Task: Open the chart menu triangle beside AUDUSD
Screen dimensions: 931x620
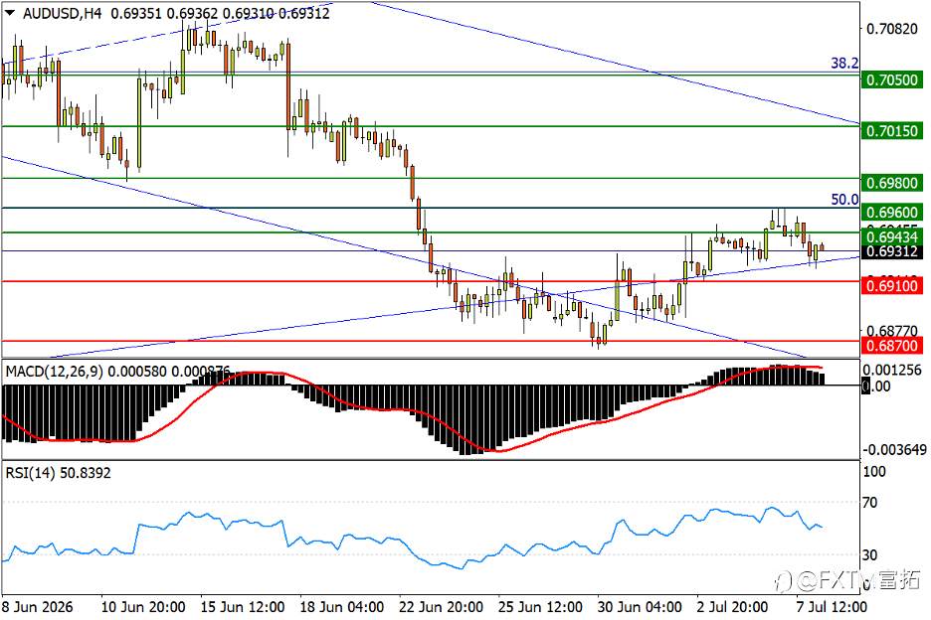Action: point(10,13)
